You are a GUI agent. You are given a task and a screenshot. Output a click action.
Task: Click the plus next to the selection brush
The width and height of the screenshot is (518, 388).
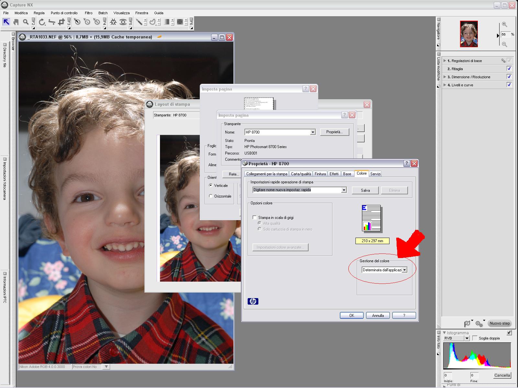click(x=145, y=20)
